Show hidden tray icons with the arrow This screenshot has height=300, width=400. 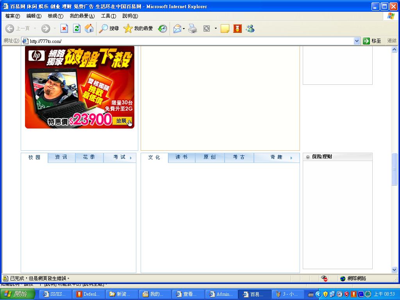[318, 294]
